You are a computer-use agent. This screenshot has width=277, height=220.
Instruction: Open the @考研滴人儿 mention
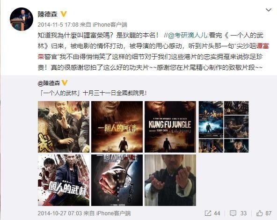(187, 36)
